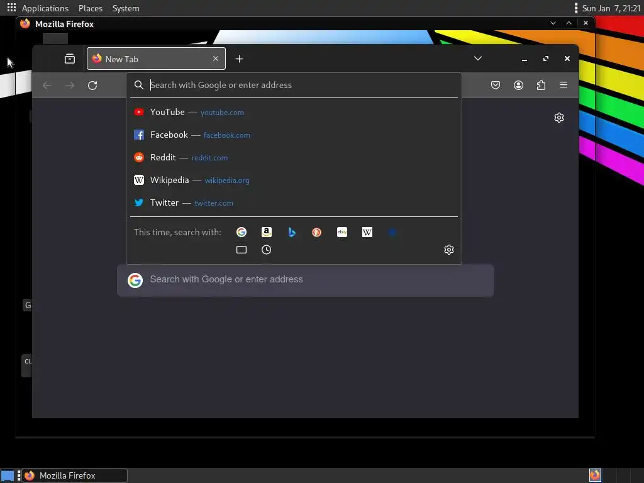Search this time with eBay icon
This screenshot has height=483, width=644.
[342, 232]
